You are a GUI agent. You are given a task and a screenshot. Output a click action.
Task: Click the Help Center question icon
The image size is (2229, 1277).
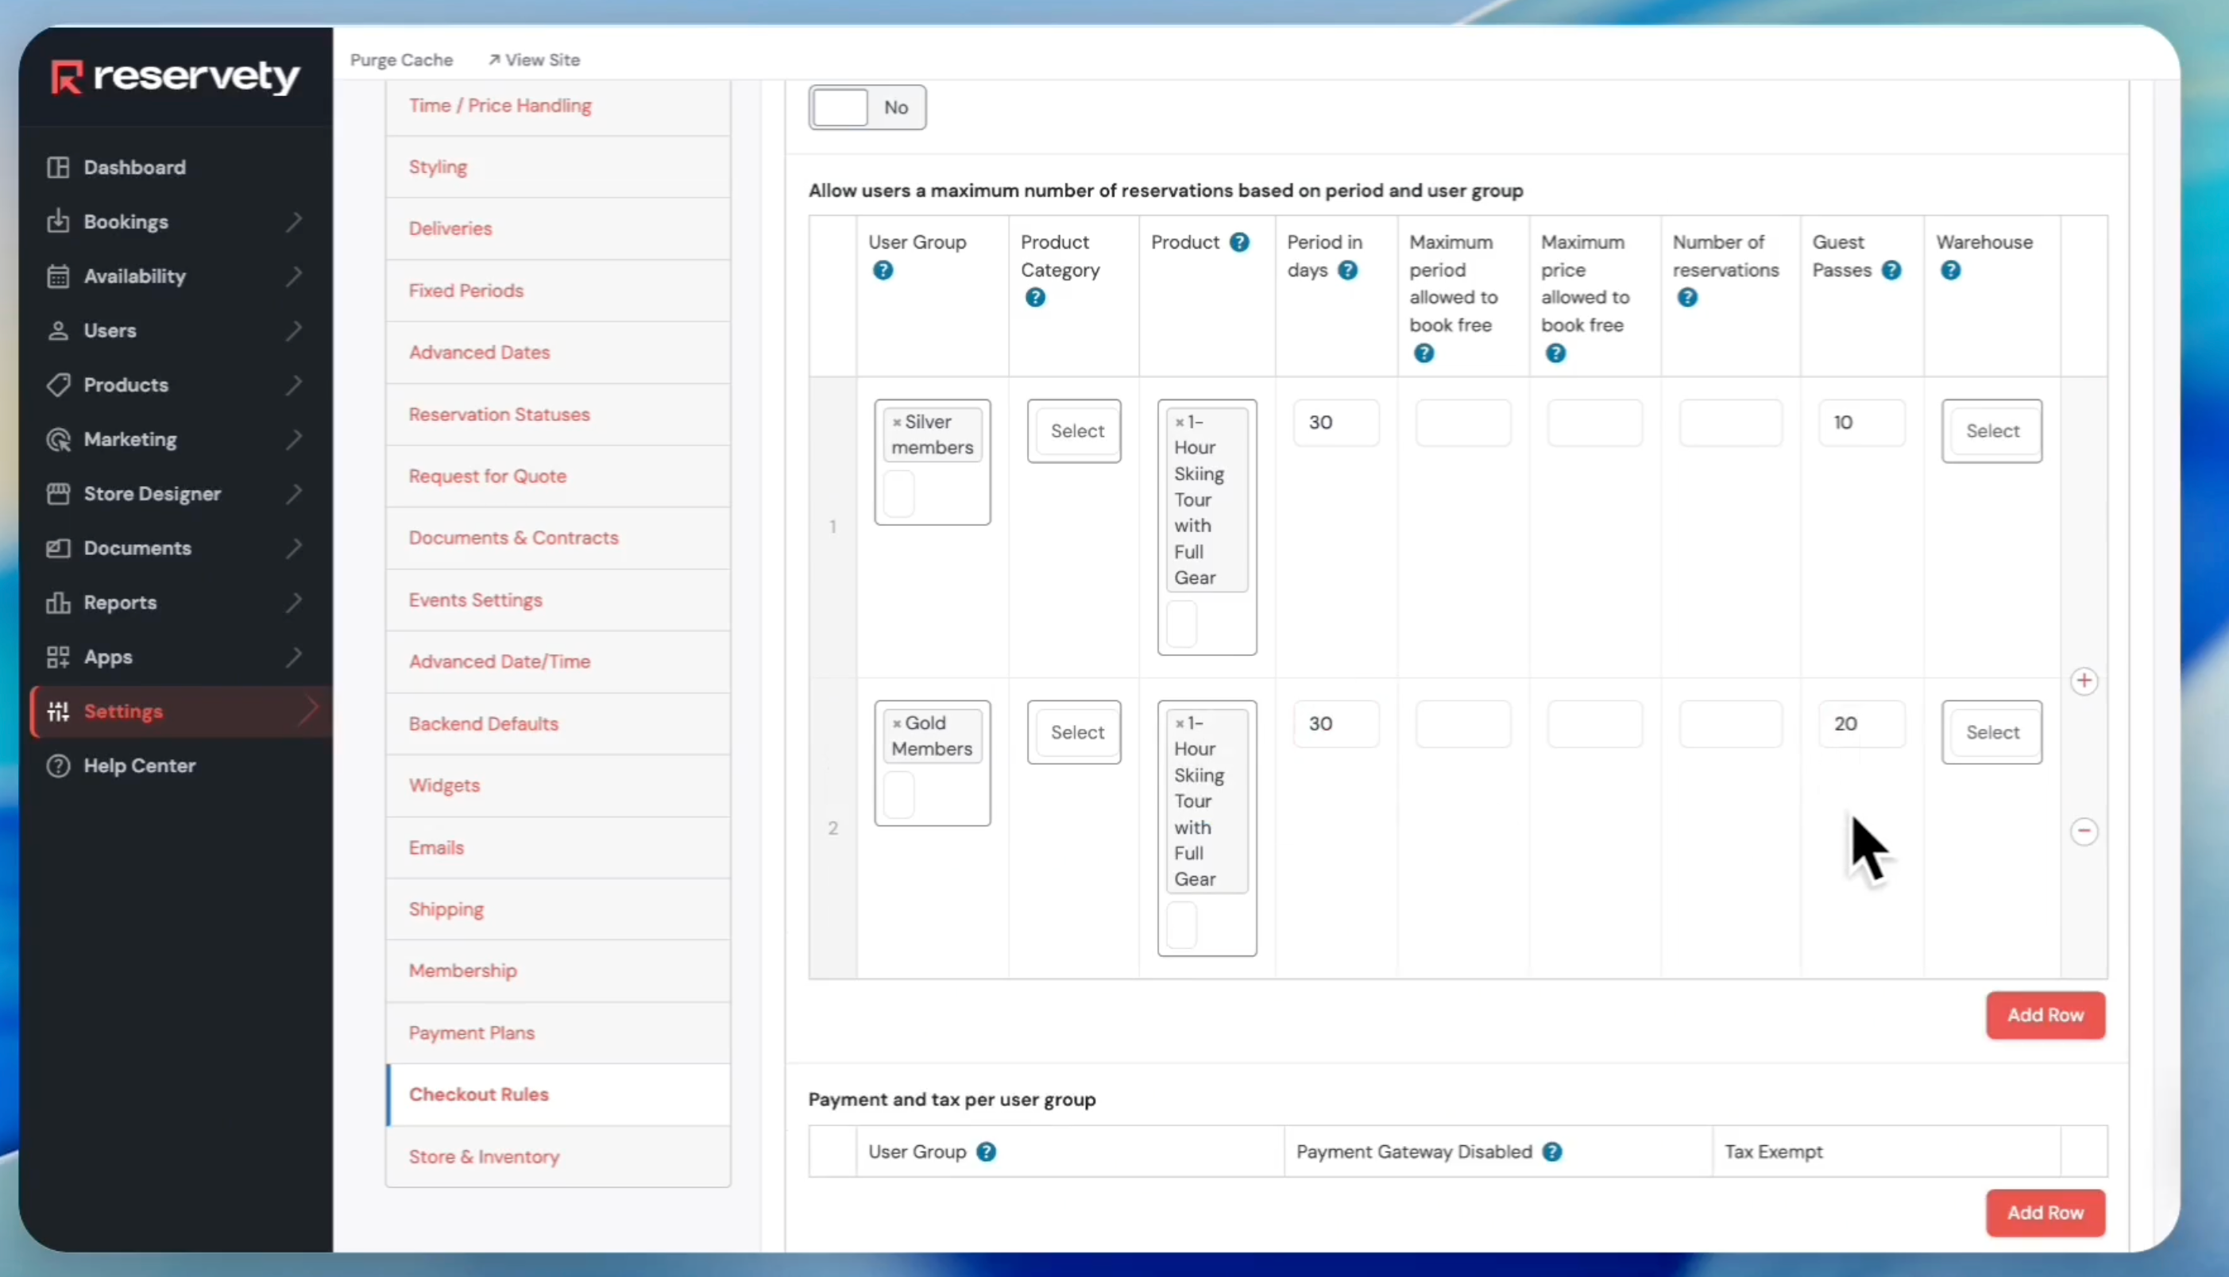tap(58, 766)
